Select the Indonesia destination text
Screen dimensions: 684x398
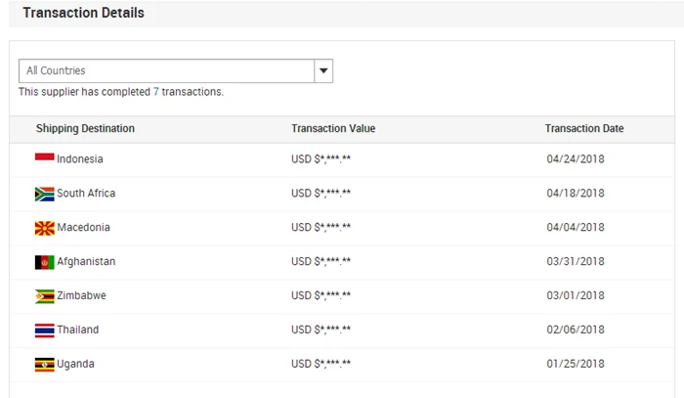[80, 159]
